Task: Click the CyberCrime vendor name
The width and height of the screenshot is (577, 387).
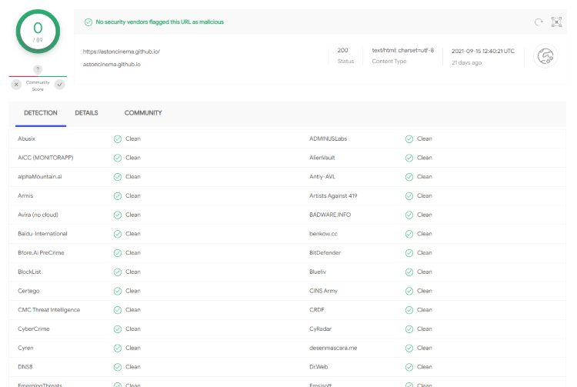Action: coord(34,329)
